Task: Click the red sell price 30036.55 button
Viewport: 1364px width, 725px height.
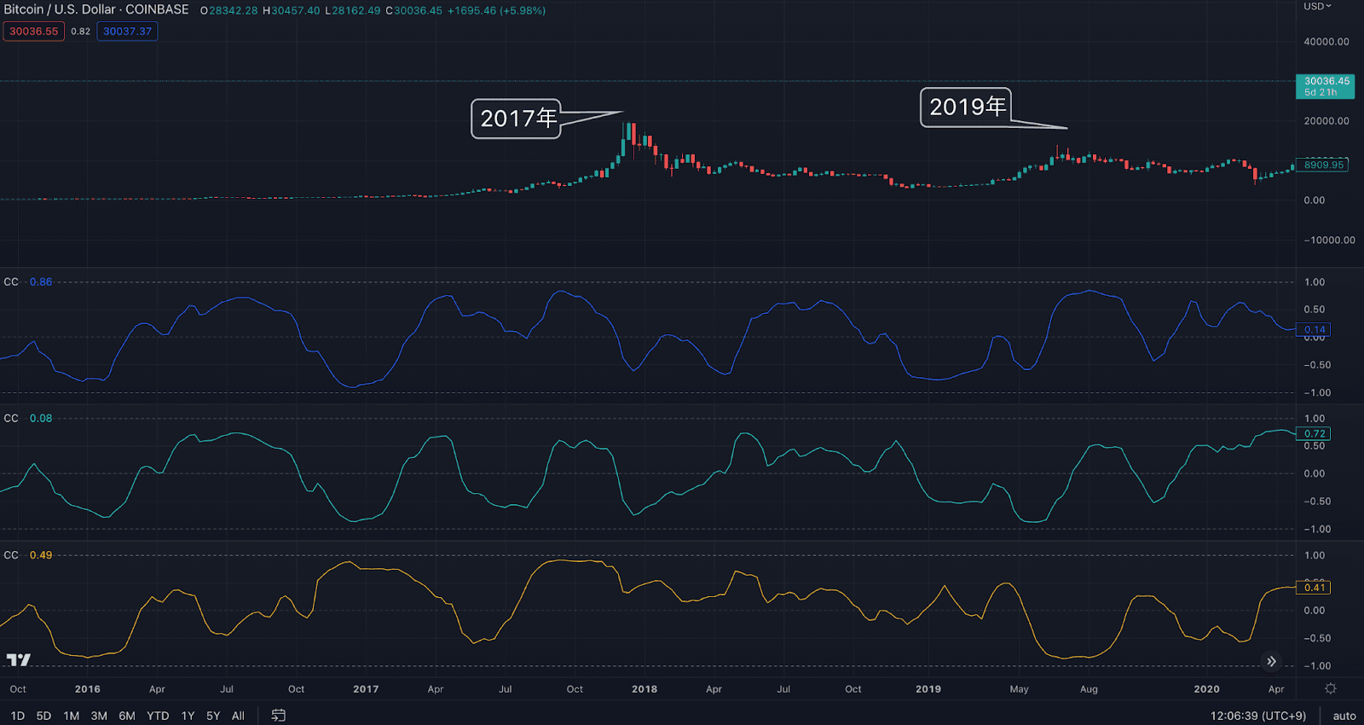Action: 34,32
